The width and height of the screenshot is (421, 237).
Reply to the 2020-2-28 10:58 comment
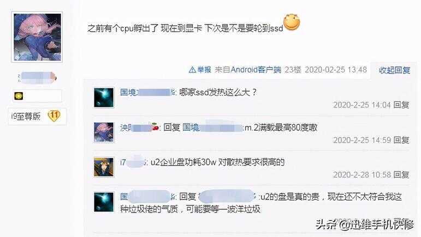tap(401, 174)
